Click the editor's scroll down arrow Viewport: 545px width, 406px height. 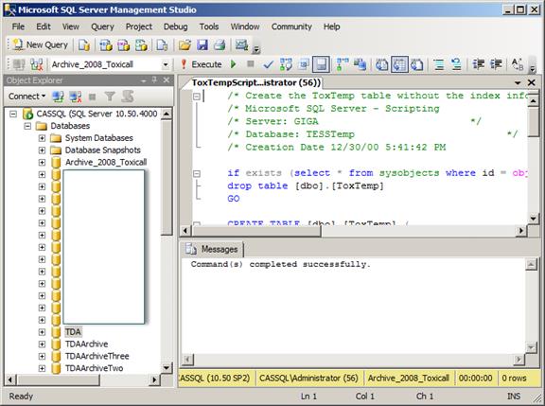tap(533, 219)
